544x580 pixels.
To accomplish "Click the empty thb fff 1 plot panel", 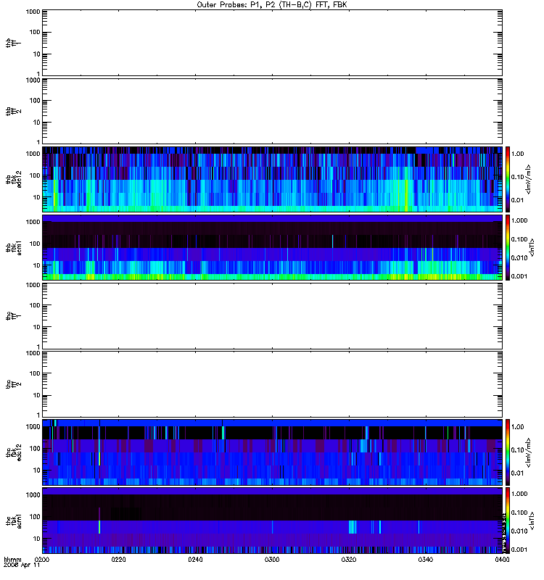I will (x=272, y=43).
